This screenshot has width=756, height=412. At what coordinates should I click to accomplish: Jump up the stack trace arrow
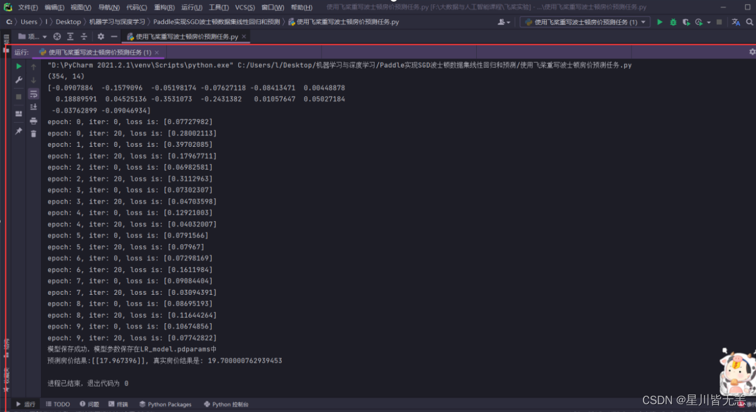point(33,66)
